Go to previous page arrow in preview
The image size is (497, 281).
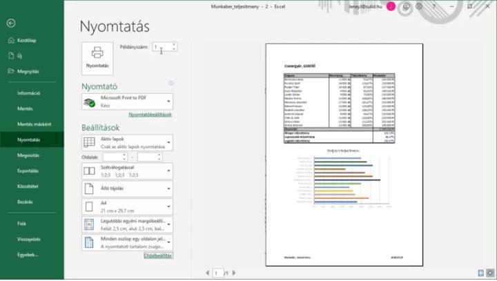pyautogui.click(x=207, y=273)
